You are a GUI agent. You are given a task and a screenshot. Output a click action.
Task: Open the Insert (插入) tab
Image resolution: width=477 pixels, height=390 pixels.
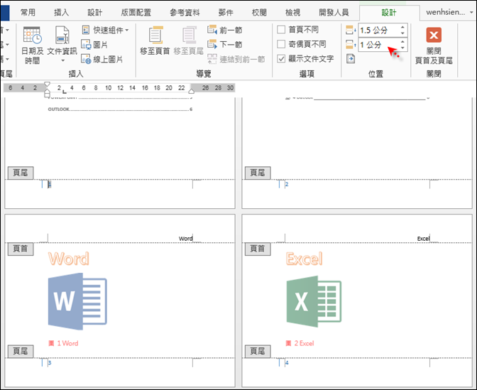pyautogui.click(x=62, y=13)
